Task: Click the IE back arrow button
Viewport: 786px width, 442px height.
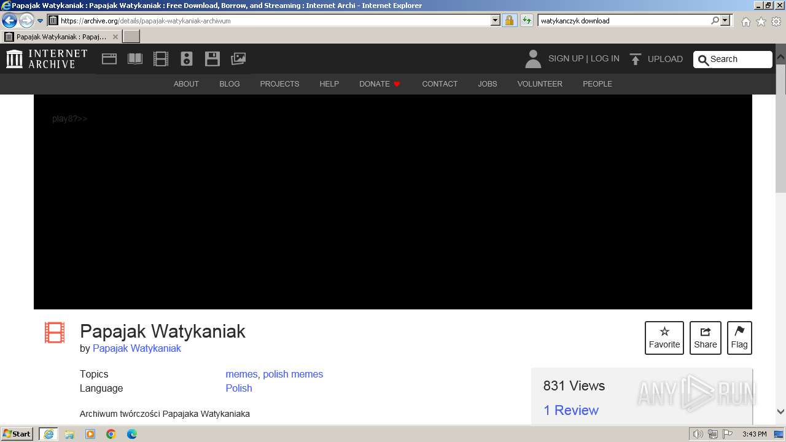Action: coord(9,20)
